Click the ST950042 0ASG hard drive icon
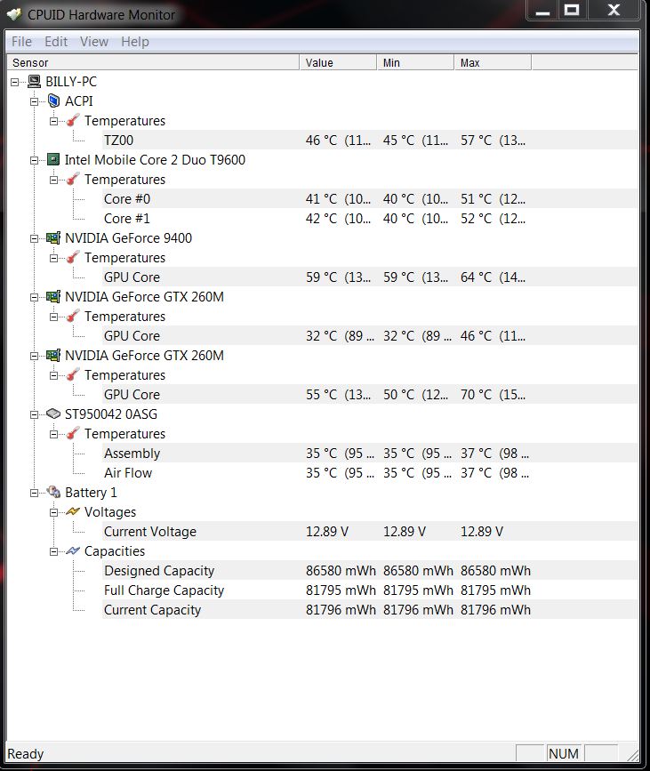 pyautogui.click(x=53, y=414)
